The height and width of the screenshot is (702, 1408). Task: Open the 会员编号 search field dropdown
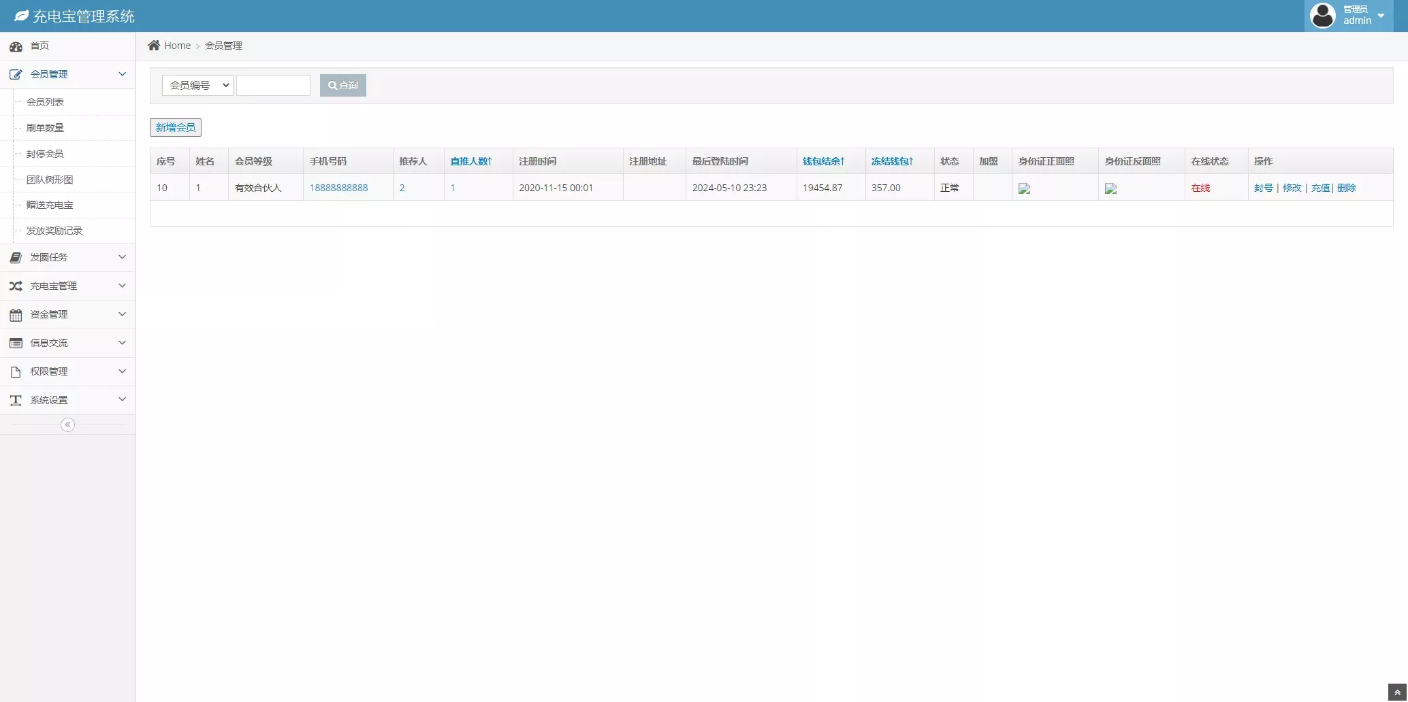click(x=197, y=85)
